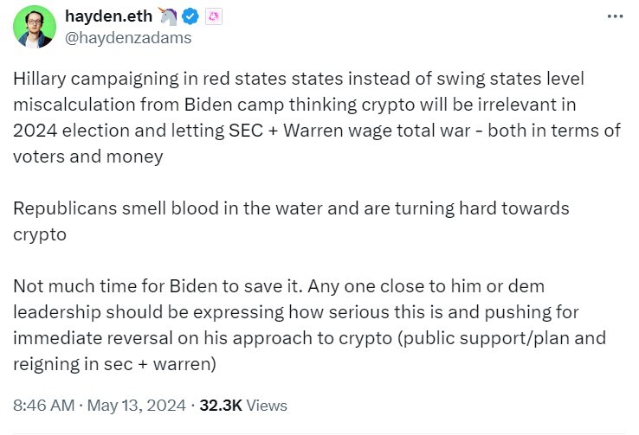639x435 pixels.
Task: Click the lone word crypto under Republicans line
Action: pyautogui.click(x=40, y=235)
